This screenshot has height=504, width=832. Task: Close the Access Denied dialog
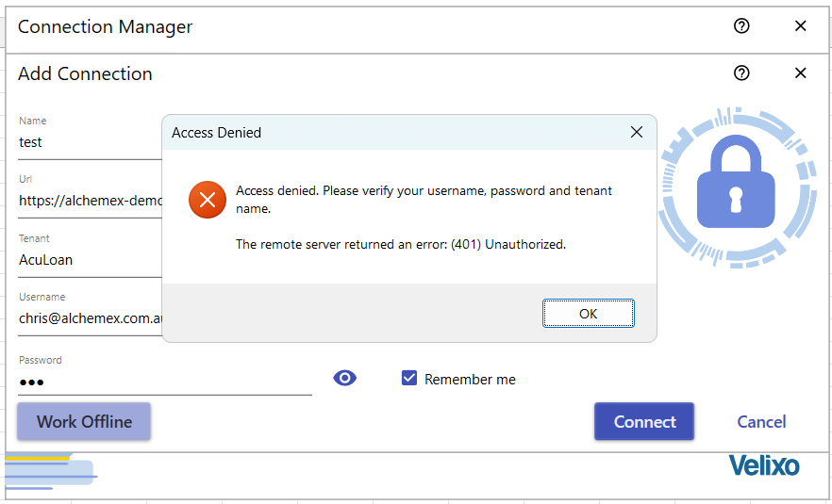click(x=637, y=132)
